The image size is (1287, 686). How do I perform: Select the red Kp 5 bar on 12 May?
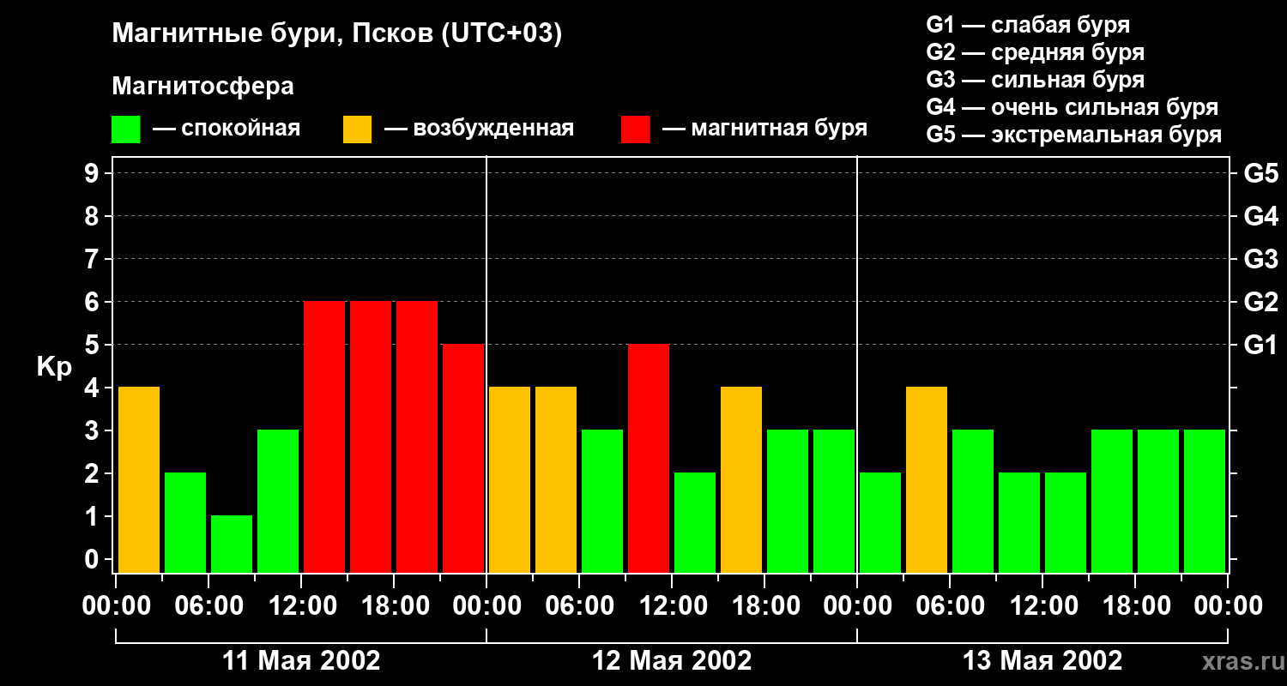pyautogui.click(x=649, y=459)
